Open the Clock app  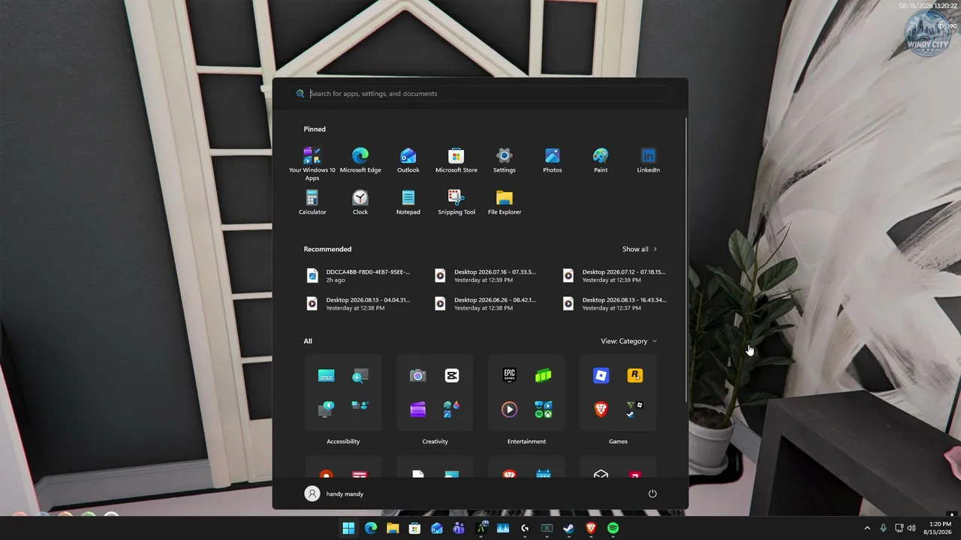tap(360, 202)
